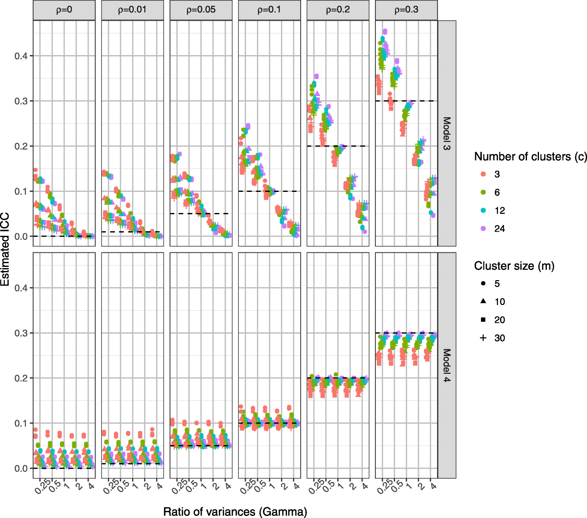The width and height of the screenshot is (587, 518).
Task: Click the 0.25 x-axis tick under the ρ=0.01 column
Action: [x=111, y=487]
